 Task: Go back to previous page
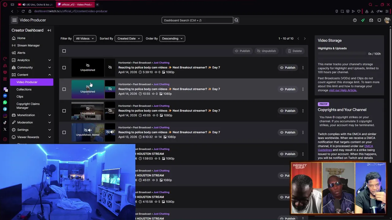click(x=12, y=11)
